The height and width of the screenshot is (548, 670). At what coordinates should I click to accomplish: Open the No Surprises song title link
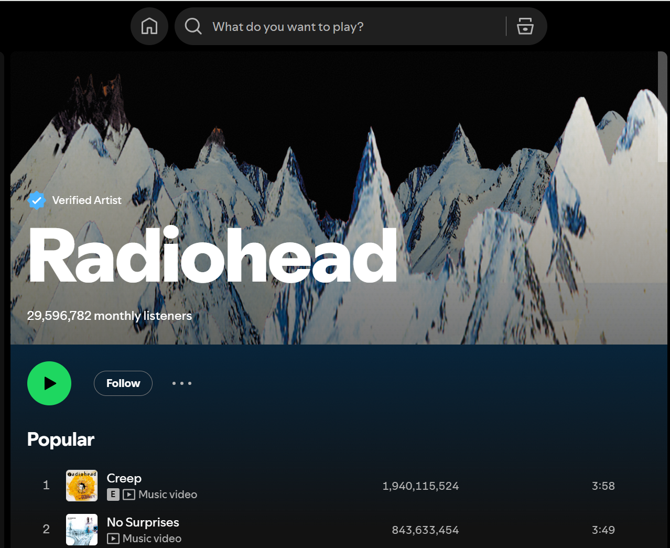coord(143,522)
